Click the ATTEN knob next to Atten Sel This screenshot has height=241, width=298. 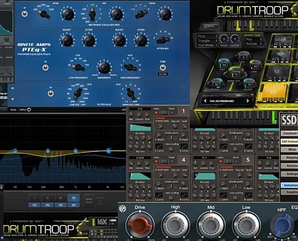[x=141, y=40]
